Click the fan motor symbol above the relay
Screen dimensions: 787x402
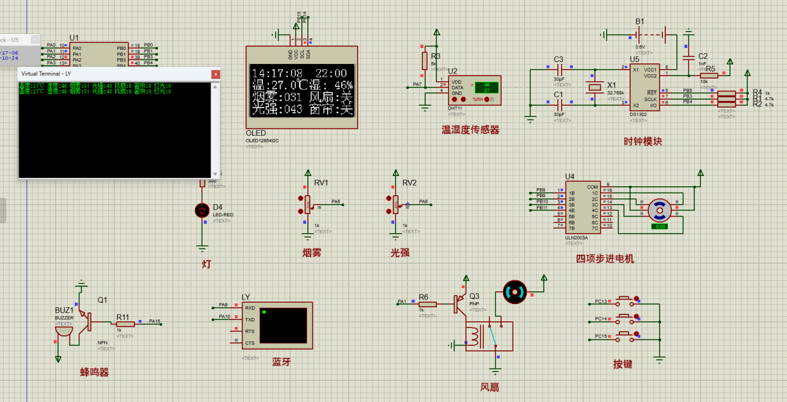point(514,293)
